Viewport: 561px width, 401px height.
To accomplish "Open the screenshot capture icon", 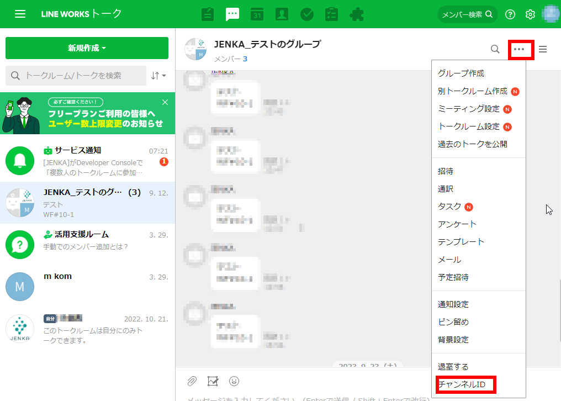I will (213, 381).
